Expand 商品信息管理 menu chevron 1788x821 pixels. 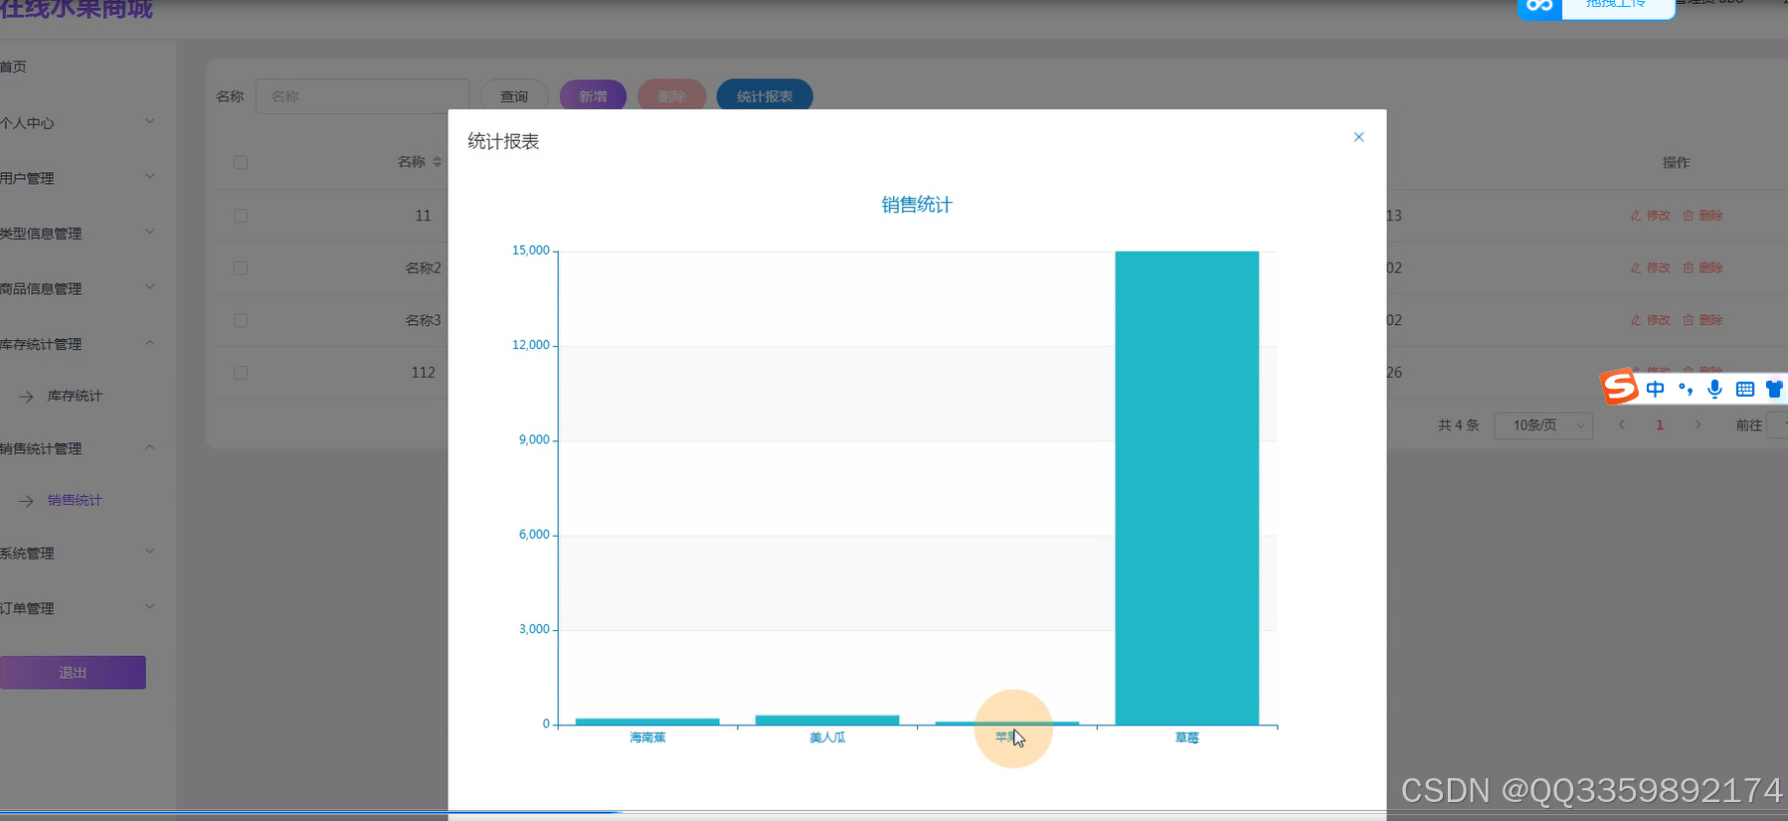150,287
